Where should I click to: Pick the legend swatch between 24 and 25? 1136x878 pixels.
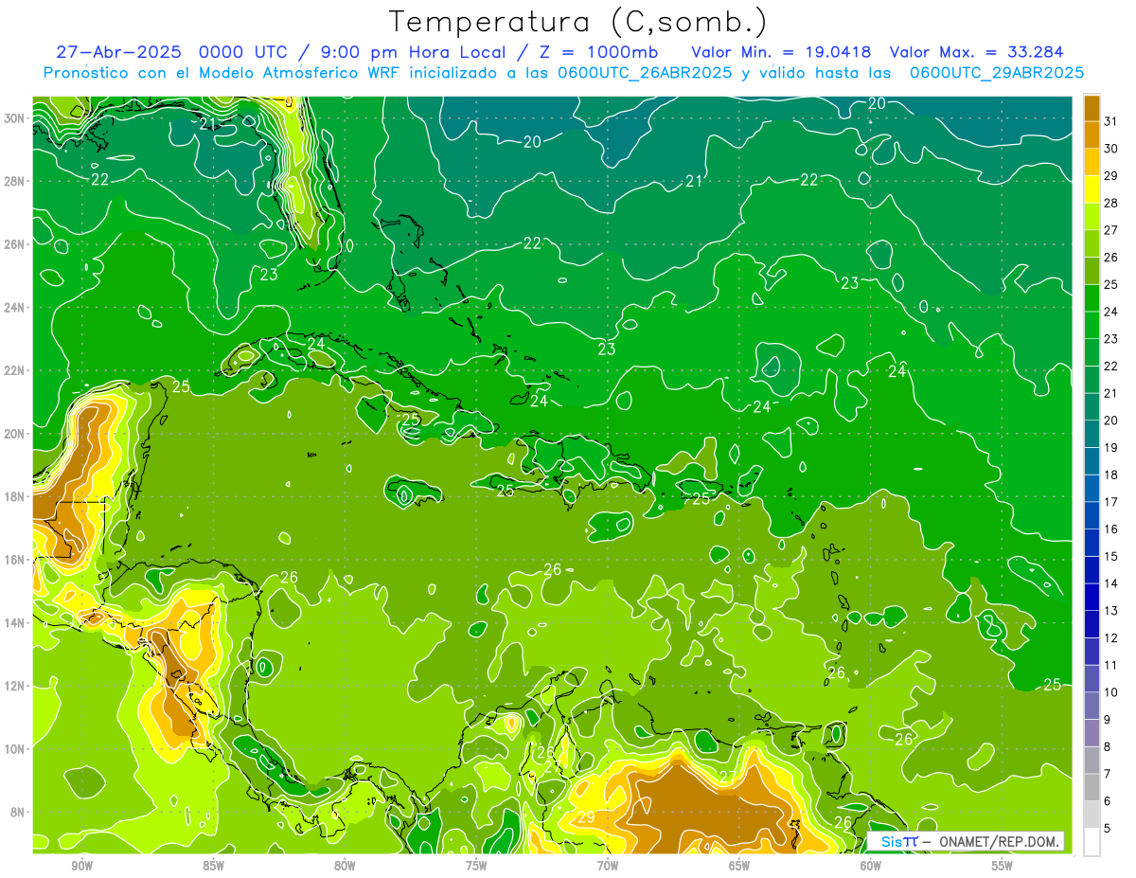[1092, 297]
